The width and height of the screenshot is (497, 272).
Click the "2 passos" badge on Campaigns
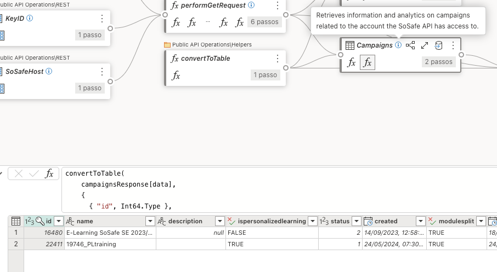pyautogui.click(x=438, y=62)
